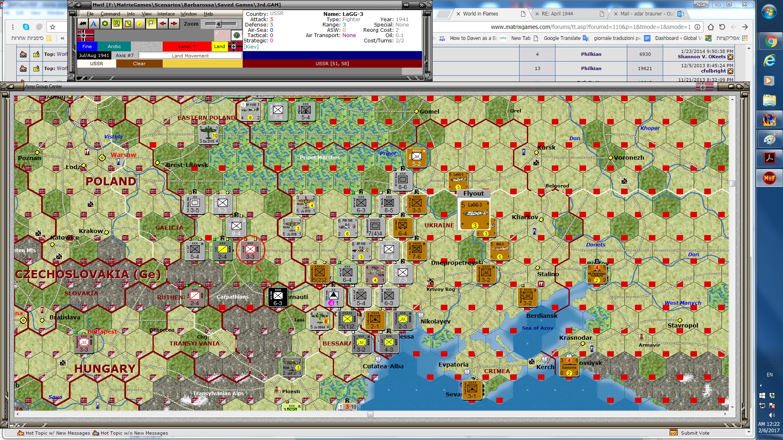Screen dimensions: 783x440
Task: Click the browser home icon
Action: [x=711, y=27]
